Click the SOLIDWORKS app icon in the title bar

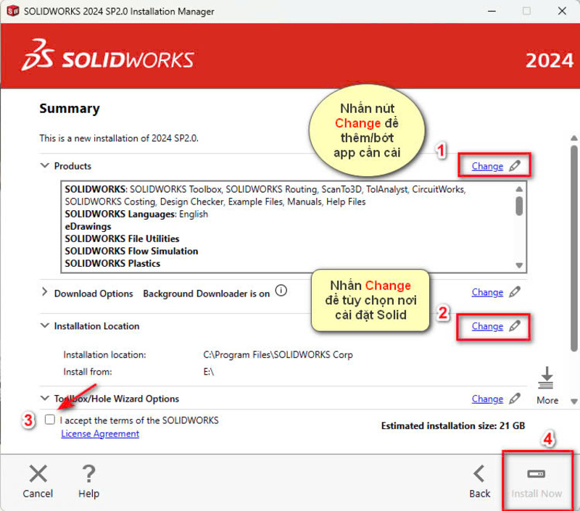coord(13,11)
